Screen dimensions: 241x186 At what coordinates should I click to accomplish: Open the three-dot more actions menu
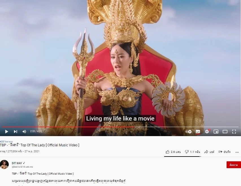[x=237, y=152]
